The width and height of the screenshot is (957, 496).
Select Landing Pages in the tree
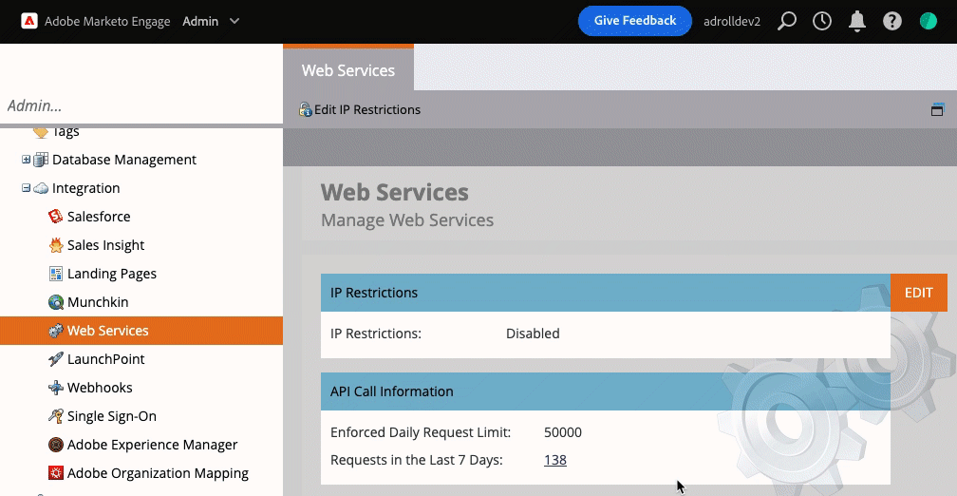pyautogui.click(x=112, y=274)
